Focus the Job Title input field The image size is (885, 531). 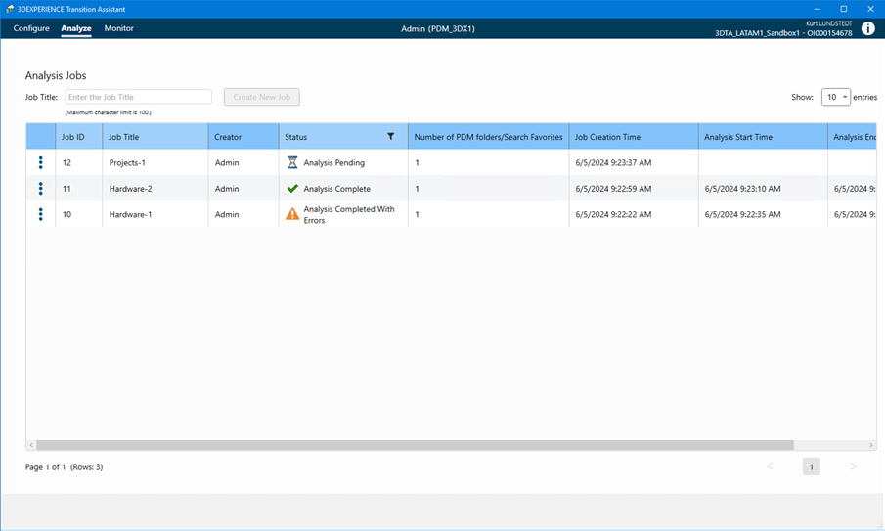click(x=138, y=97)
